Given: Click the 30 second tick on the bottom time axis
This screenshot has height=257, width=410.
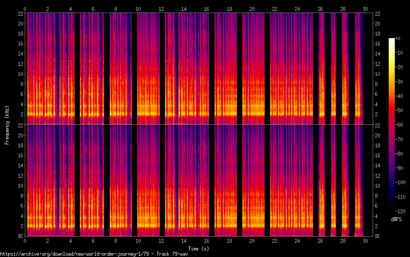Looking at the screenshot, I should [x=365, y=241].
